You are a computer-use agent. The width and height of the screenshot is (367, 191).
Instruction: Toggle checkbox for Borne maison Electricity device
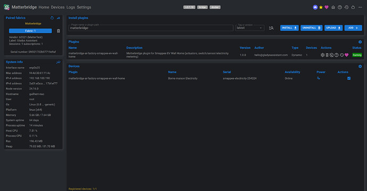[x=349, y=79]
